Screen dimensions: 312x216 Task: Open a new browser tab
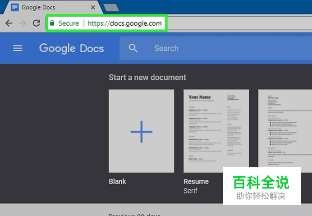(111, 8)
